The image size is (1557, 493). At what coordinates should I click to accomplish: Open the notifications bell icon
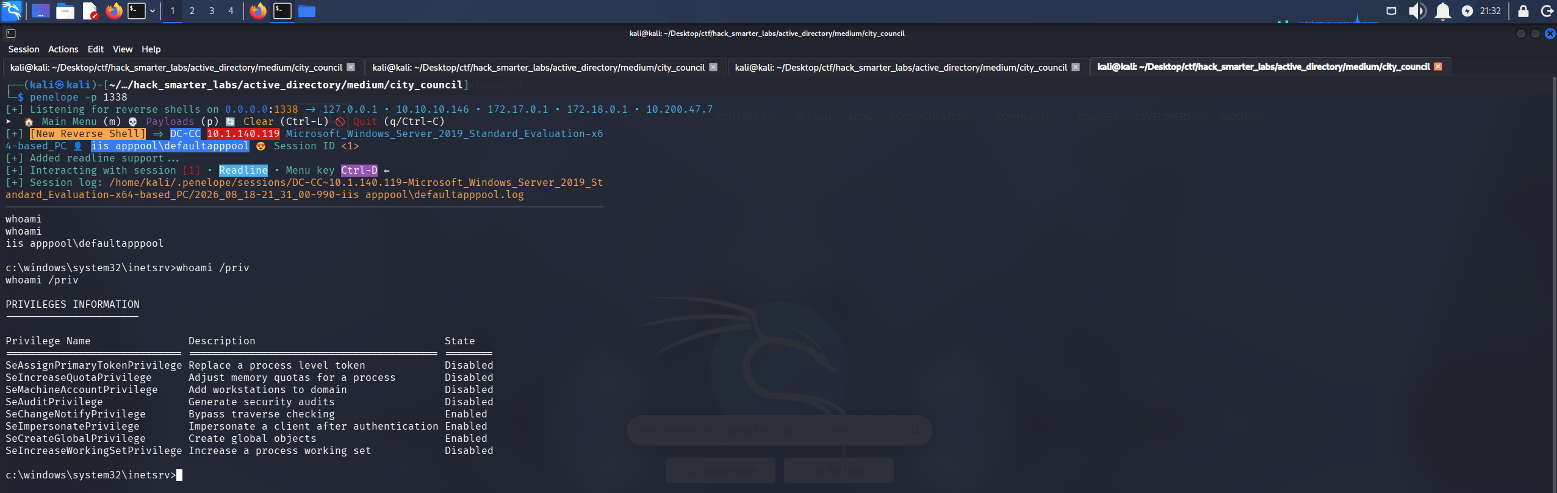(1442, 10)
